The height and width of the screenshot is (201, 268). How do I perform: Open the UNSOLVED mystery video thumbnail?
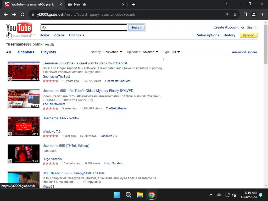click(24, 99)
